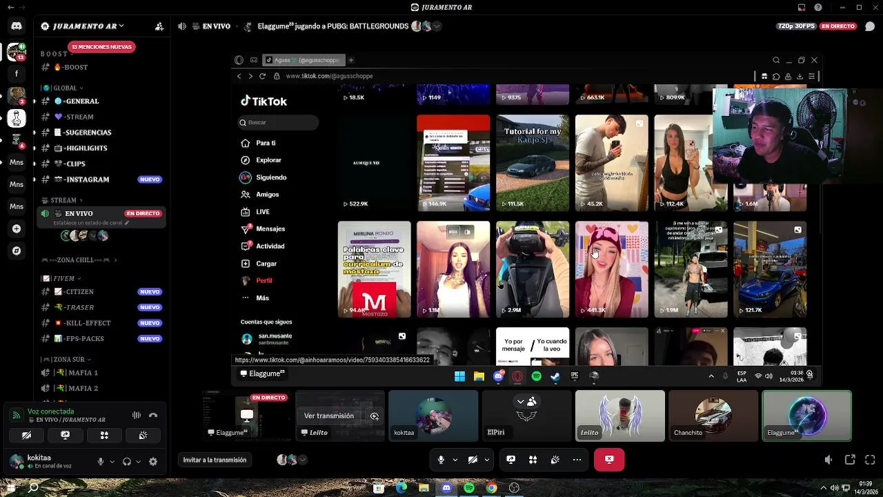This screenshot has width=883, height=497.
Task: Click the invite people icon beside JURAMENTO AR
Action: click(x=159, y=26)
